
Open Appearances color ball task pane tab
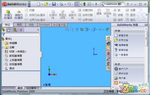[x=108, y=63]
